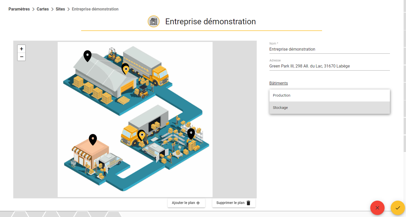
Task: Click Ajouter le plan button
Action: pos(186,203)
